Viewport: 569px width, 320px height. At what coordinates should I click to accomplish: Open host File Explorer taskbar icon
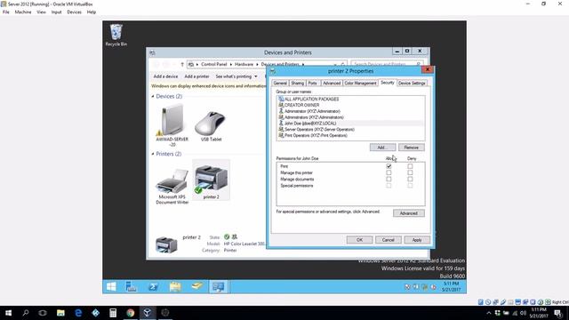point(60,313)
